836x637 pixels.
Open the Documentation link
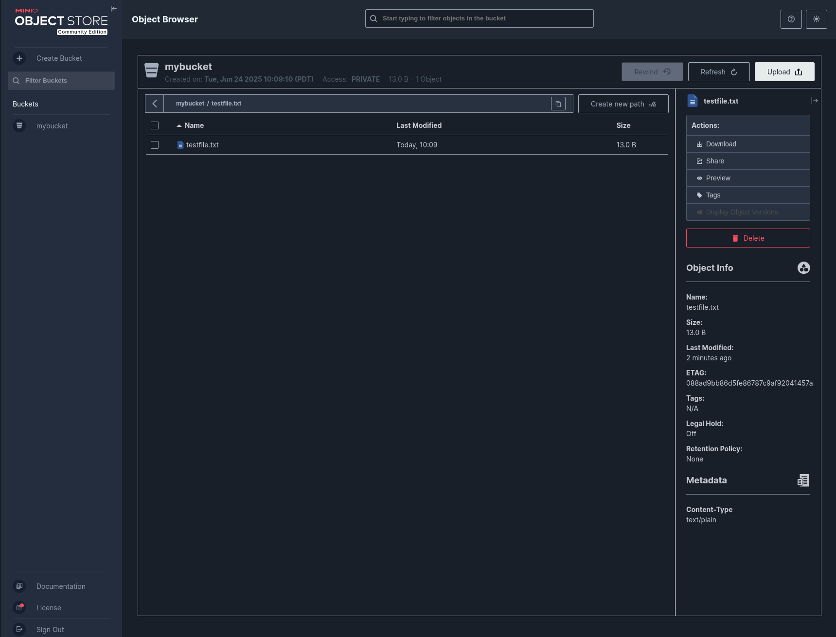tap(61, 586)
